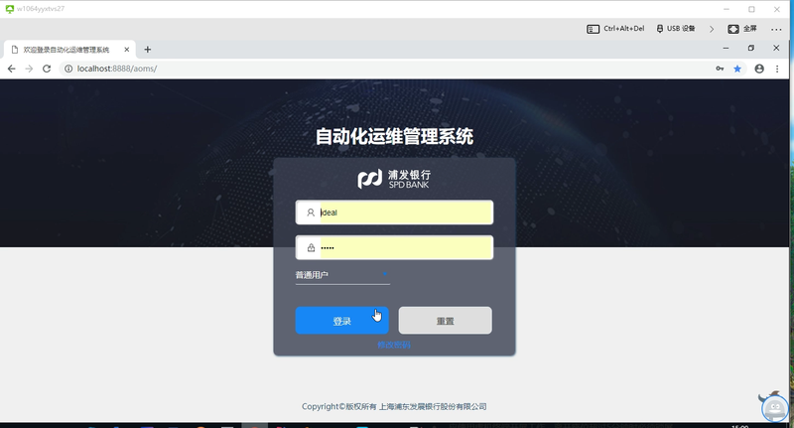
Task: Click the Copyright 上海浦东发展银行 footer text
Action: (x=394, y=406)
